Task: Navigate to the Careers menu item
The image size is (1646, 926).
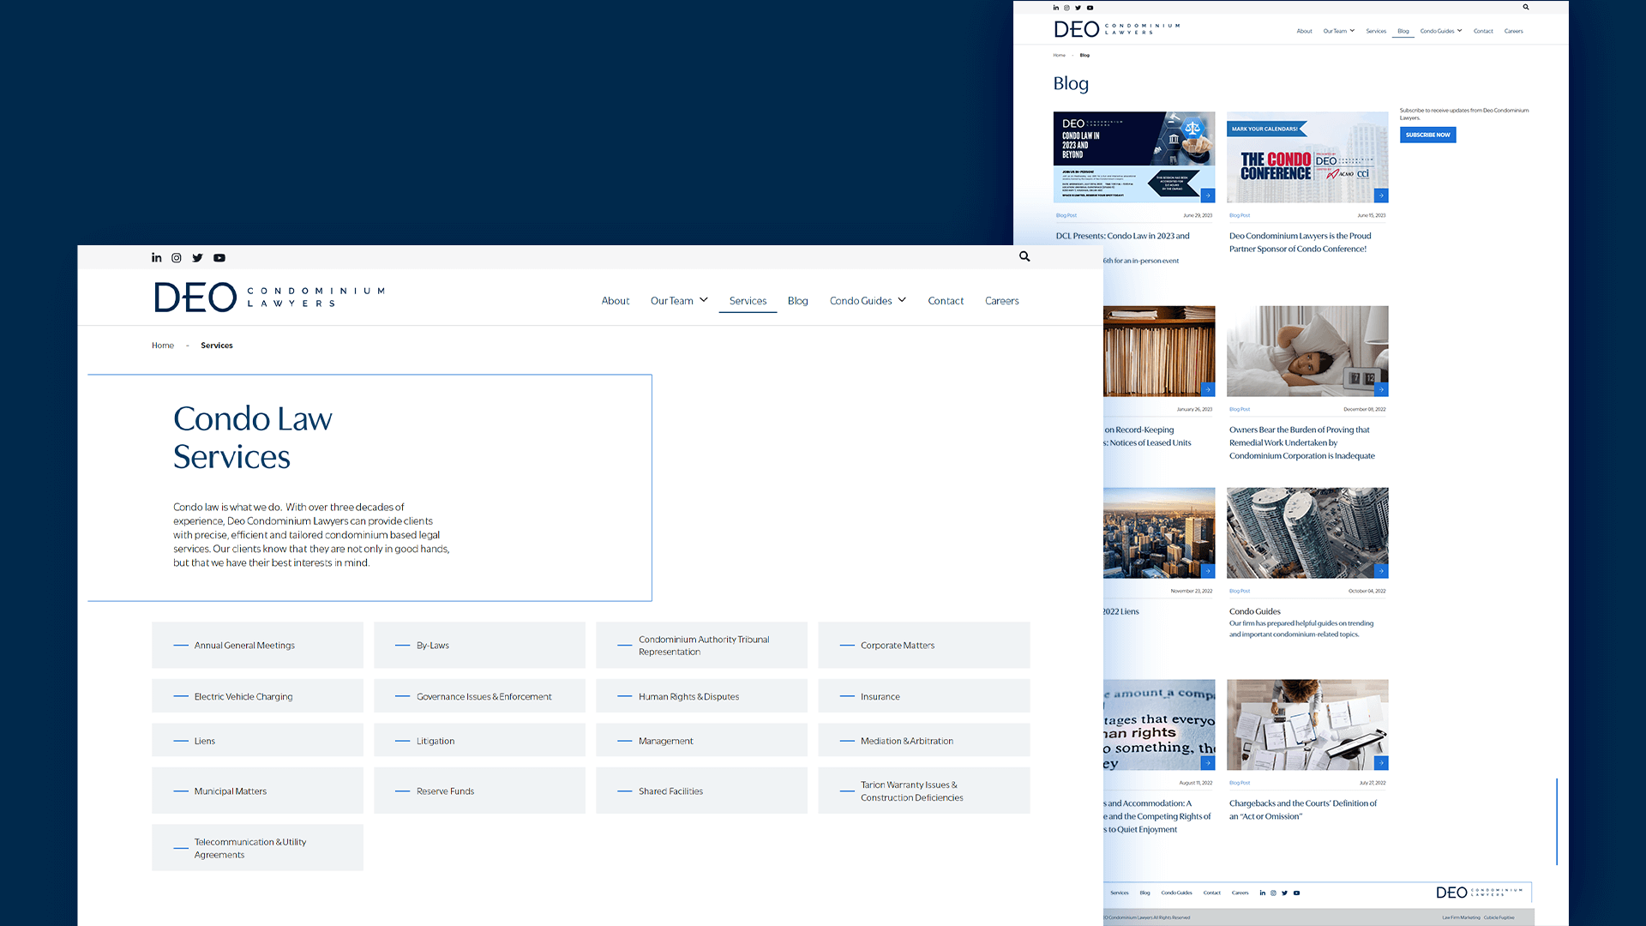Action: coord(1001,301)
